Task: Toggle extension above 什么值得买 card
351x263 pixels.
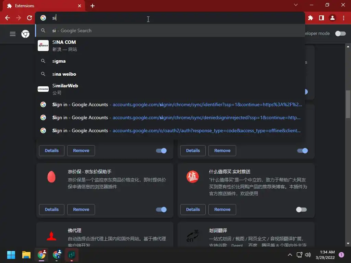Action: (x=302, y=151)
